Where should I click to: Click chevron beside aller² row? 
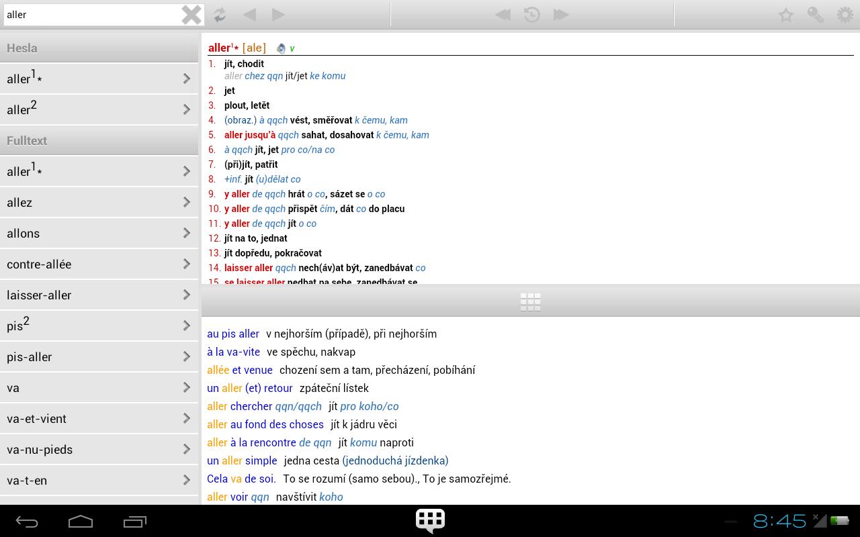[x=187, y=109]
